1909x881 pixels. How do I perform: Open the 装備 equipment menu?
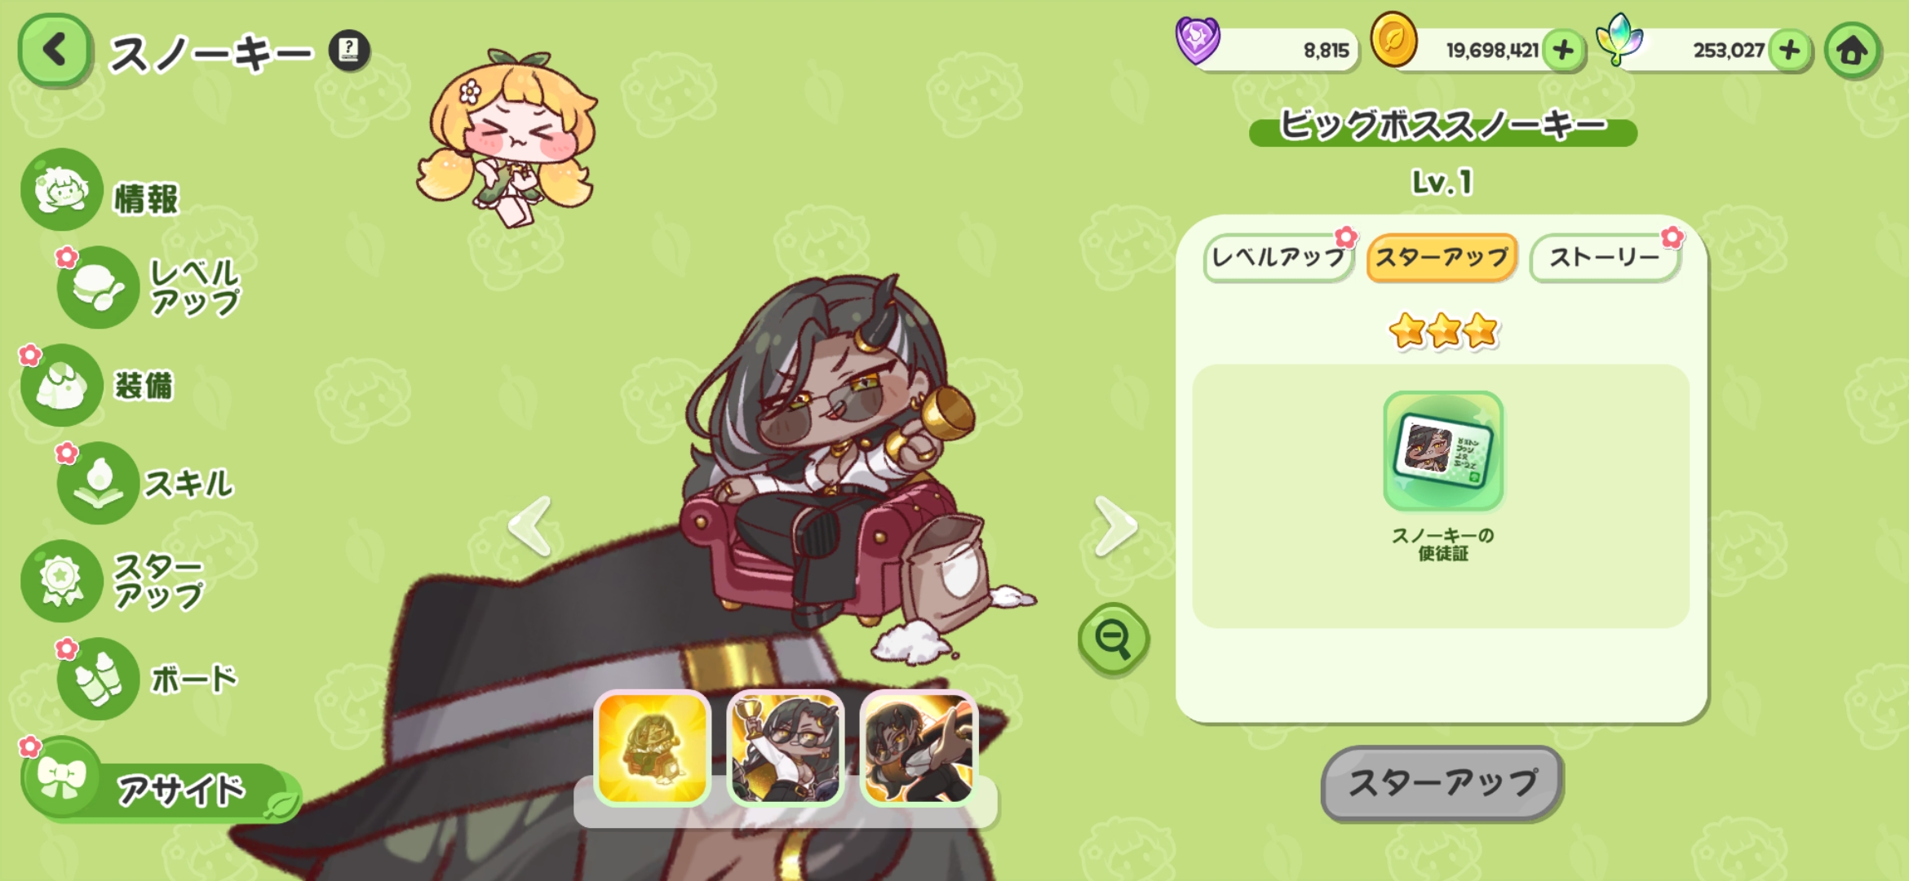pos(98,385)
